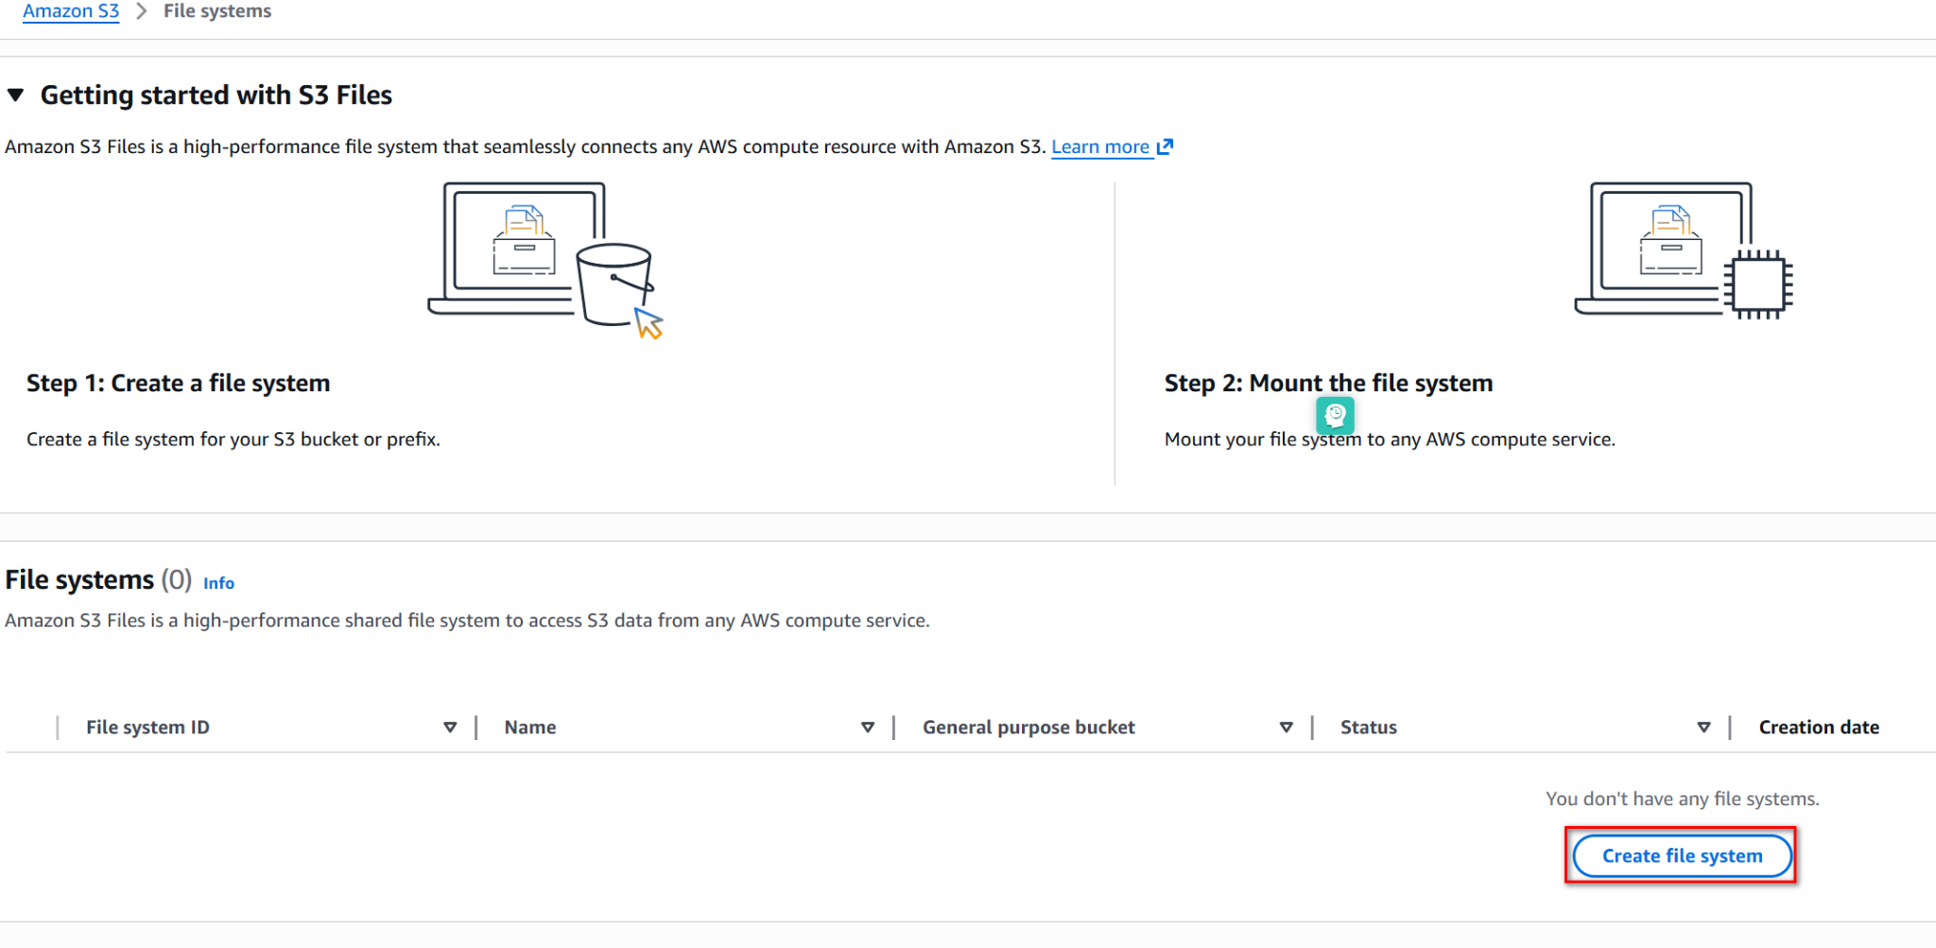
Task: Sort by General purpose bucket column arrow
Action: coord(1286,727)
